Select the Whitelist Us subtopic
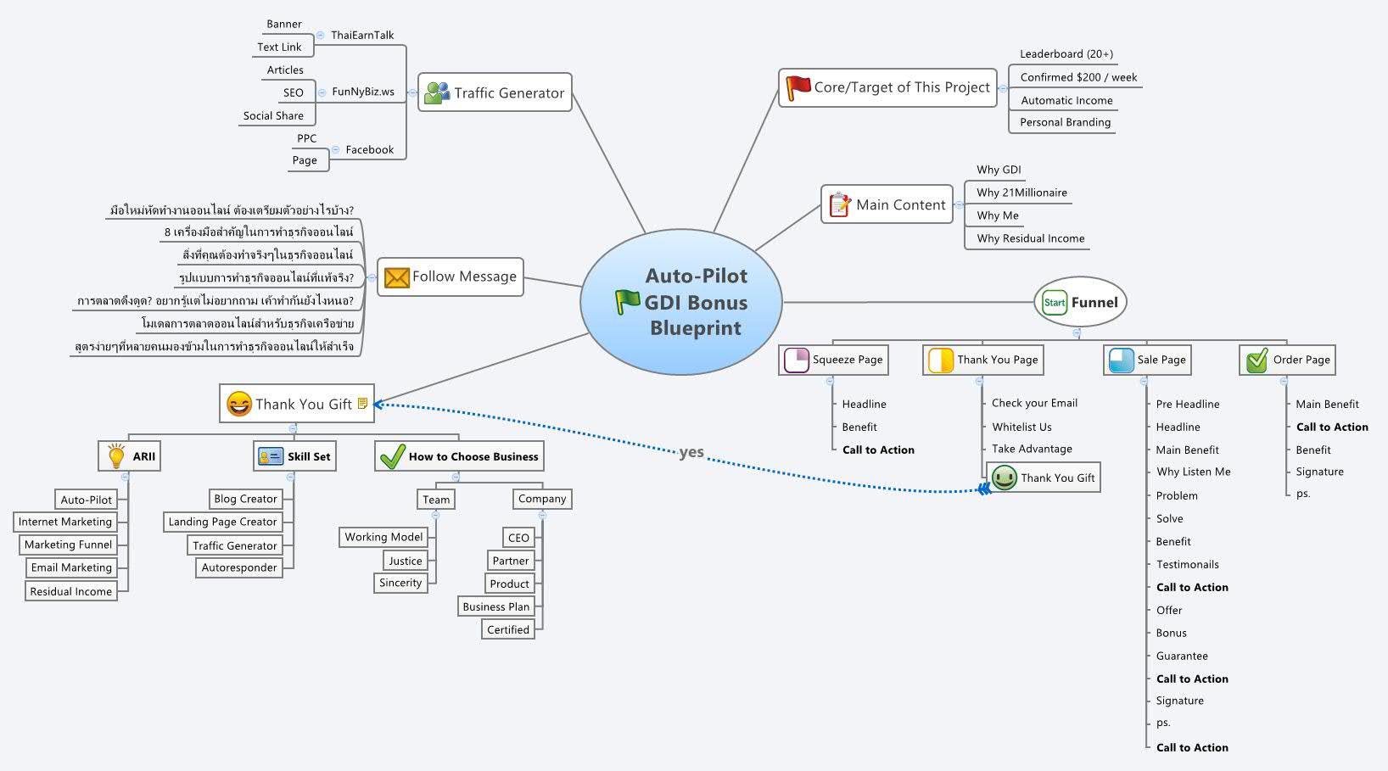Viewport: 1388px width, 771px height. (x=1021, y=427)
